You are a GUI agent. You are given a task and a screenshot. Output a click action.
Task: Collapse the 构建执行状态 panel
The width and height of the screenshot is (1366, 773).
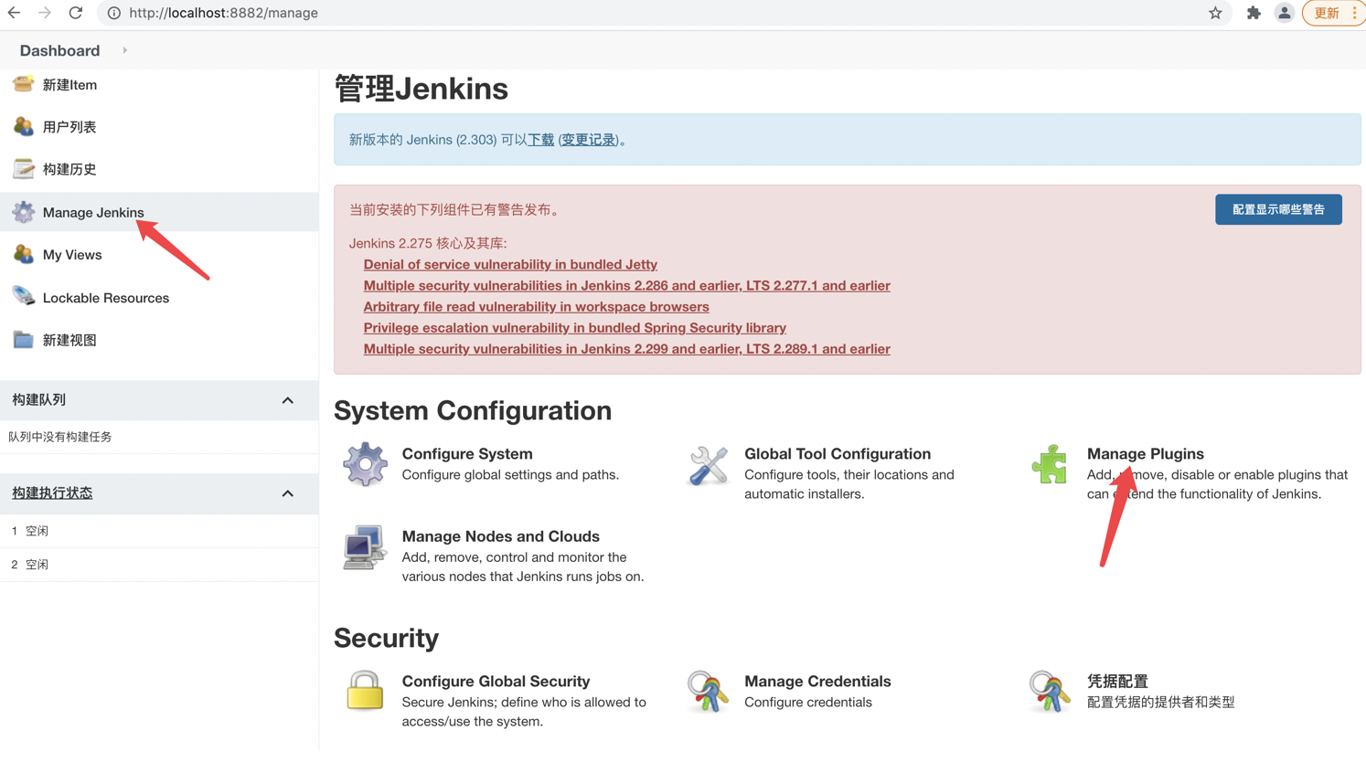[x=288, y=493]
